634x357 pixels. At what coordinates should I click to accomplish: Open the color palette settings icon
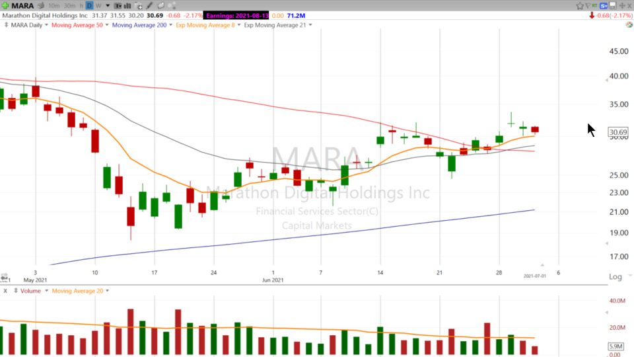click(x=629, y=24)
